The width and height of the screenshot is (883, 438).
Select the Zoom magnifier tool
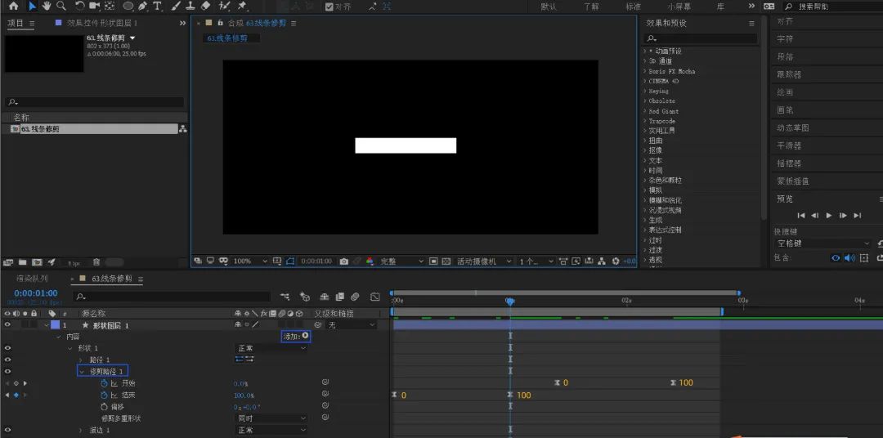click(x=61, y=7)
